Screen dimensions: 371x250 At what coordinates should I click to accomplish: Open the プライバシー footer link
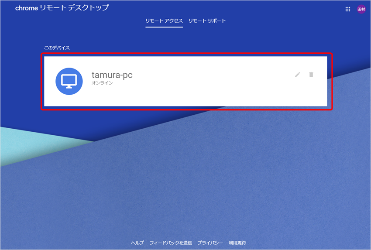[x=210, y=243]
